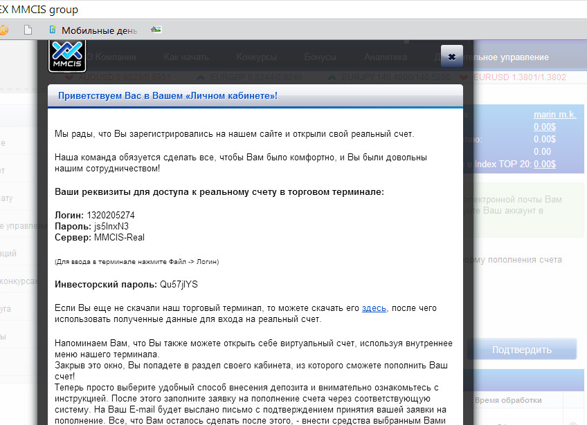Open the "Мобильные день" bookmark
The image size is (587, 425).
pos(94,30)
